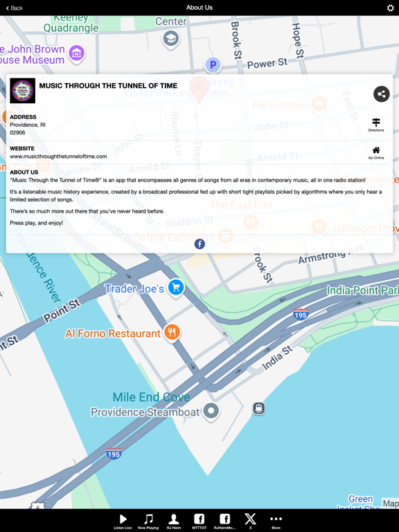
Task: Tap the upper I-195 highway shield
Action: click(301, 314)
